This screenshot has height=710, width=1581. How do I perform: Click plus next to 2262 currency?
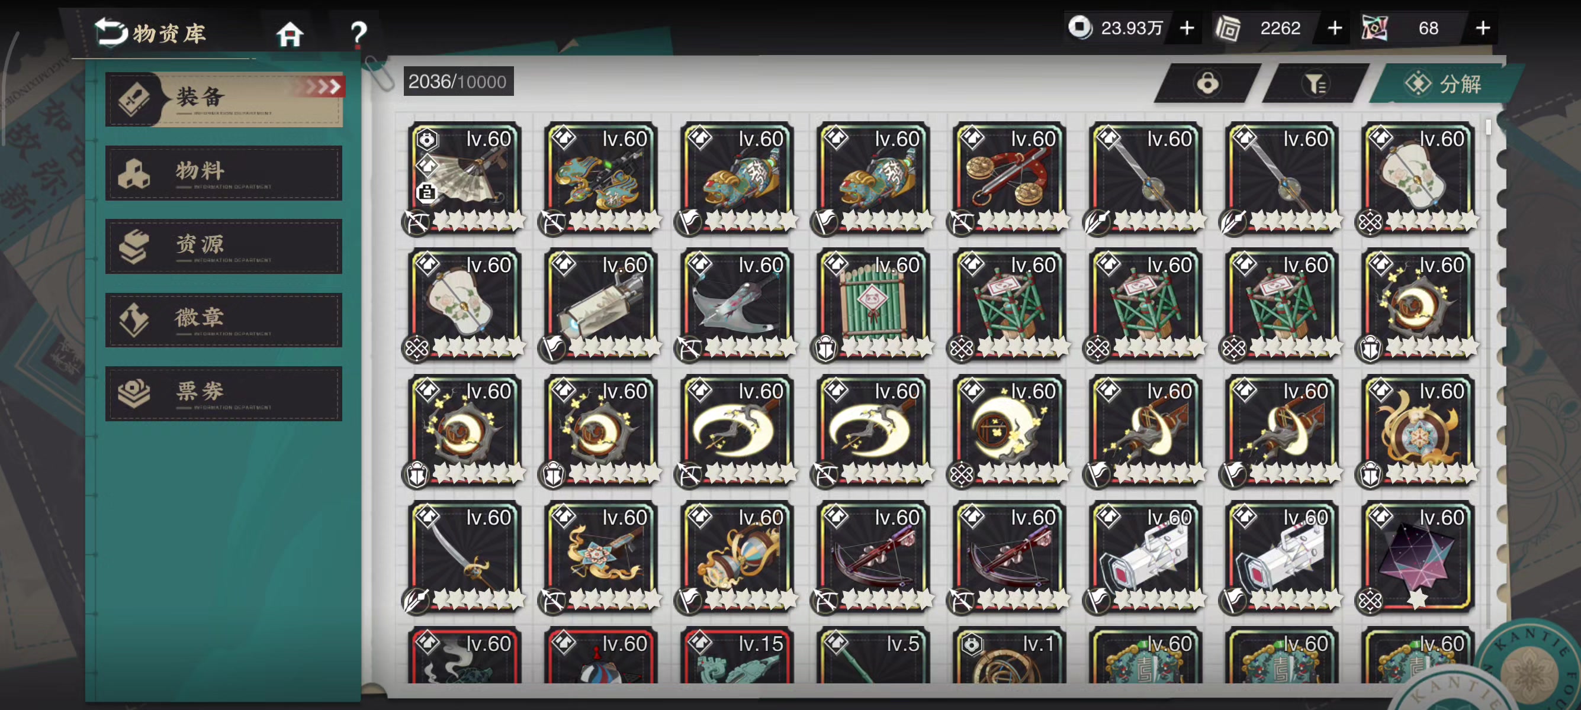pyautogui.click(x=1334, y=28)
